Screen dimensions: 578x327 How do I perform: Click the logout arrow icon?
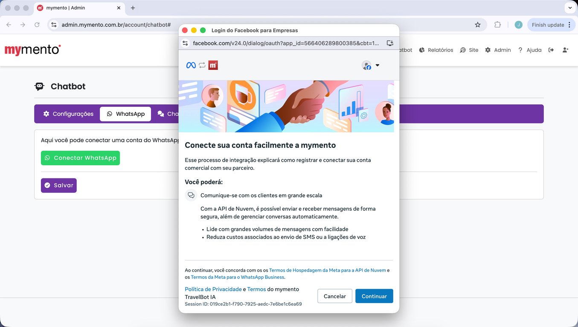click(x=551, y=50)
